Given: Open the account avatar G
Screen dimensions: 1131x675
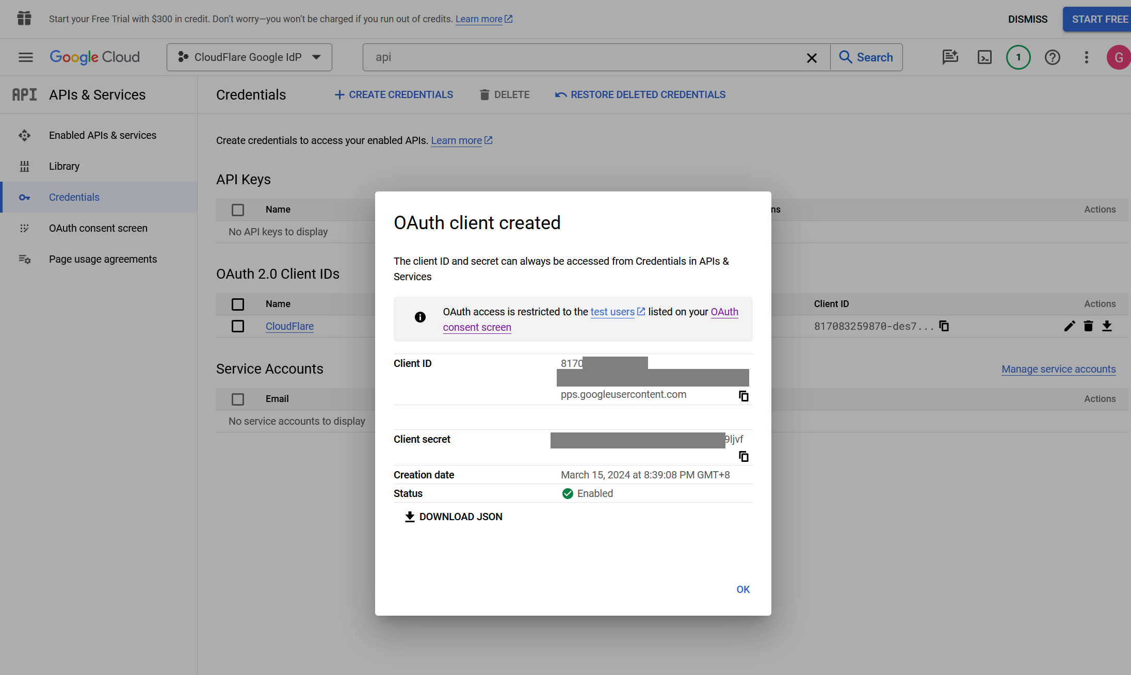Looking at the screenshot, I should 1118,57.
